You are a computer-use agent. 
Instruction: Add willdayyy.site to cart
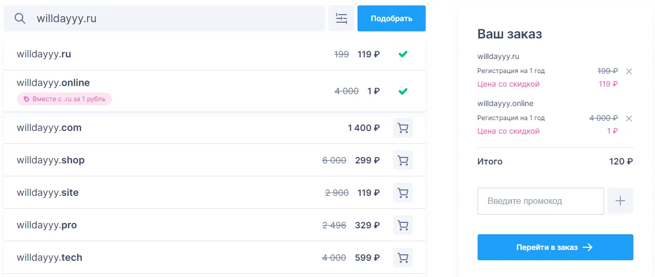(x=403, y=193)
